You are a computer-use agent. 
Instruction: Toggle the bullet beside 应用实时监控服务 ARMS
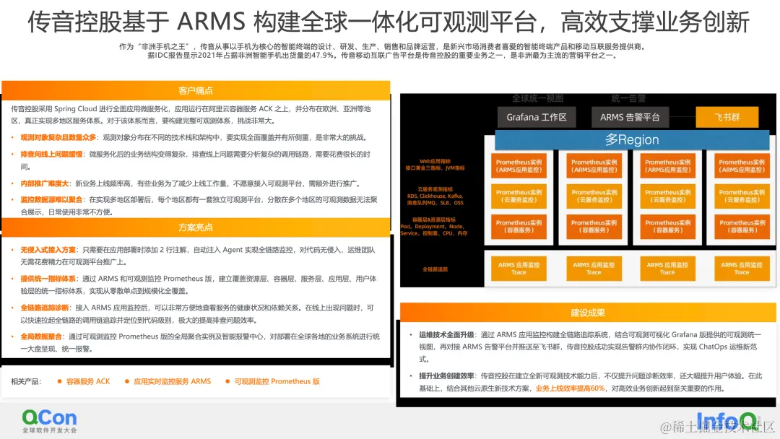(126, 381)
